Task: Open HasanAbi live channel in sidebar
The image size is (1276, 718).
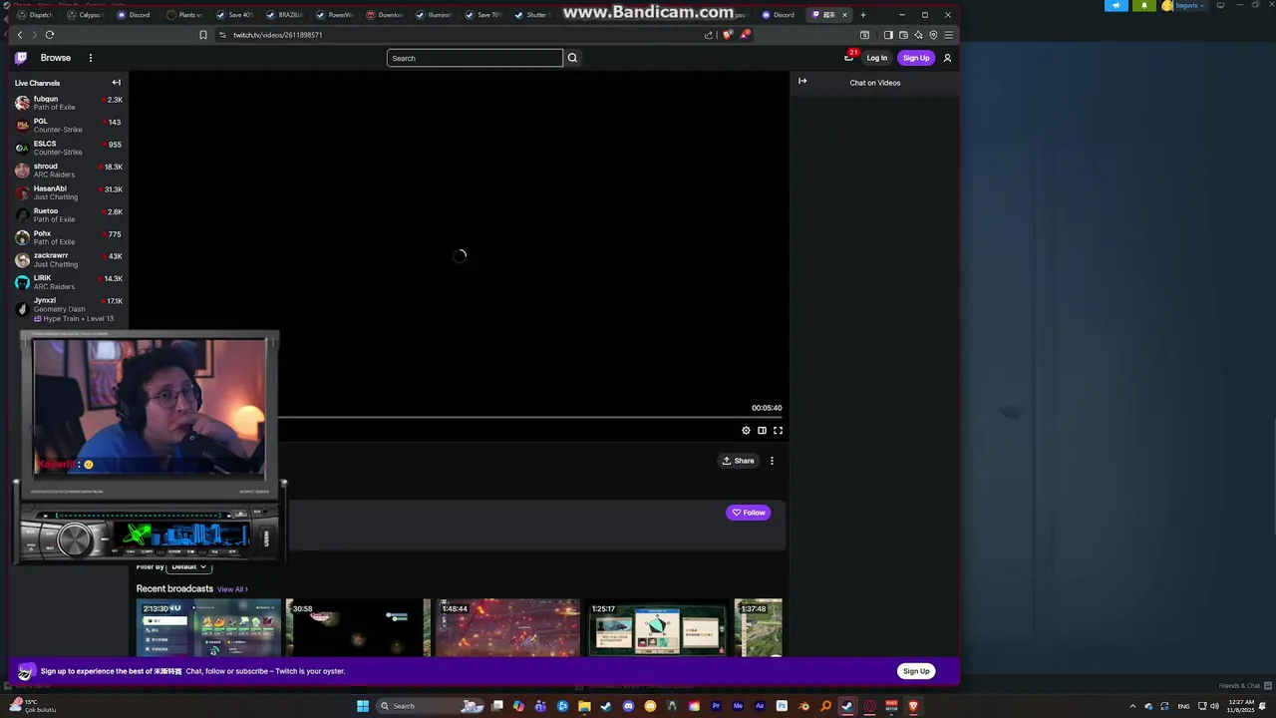Action: click(x=69, y=192)
